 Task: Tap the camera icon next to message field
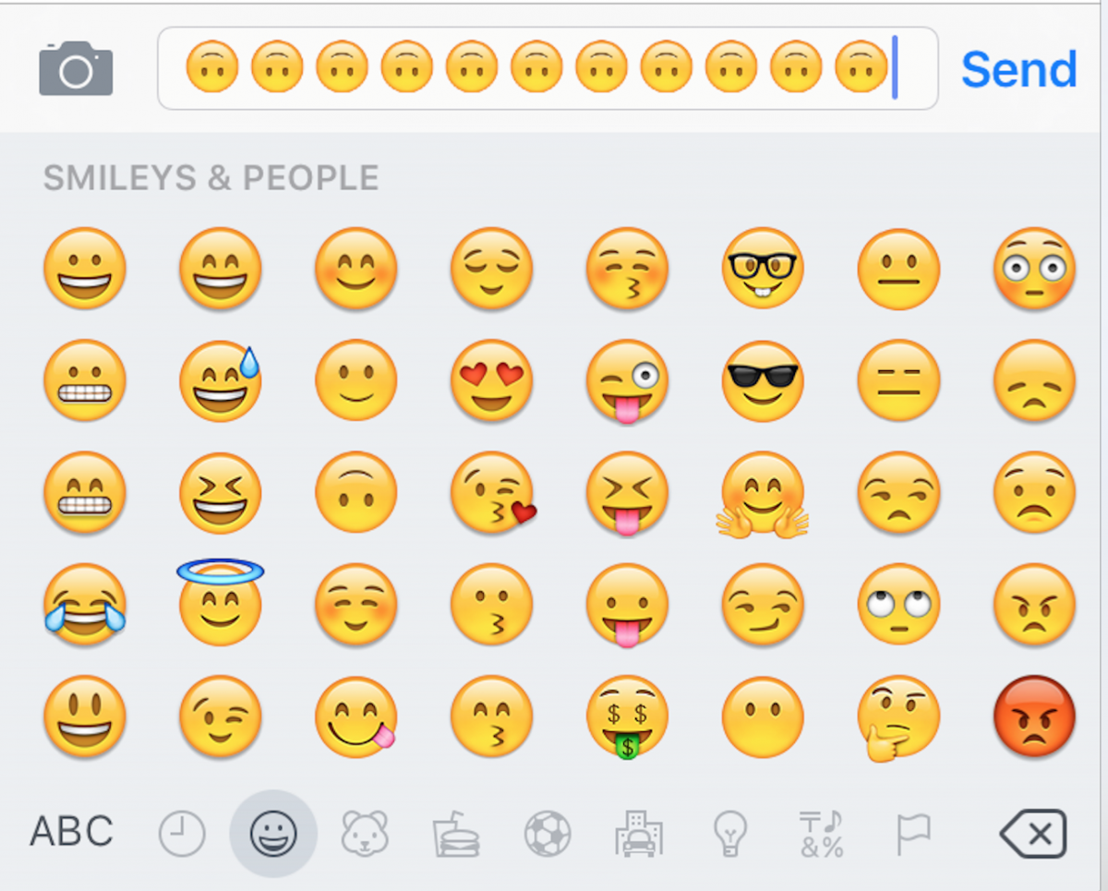tap(76, 67)
